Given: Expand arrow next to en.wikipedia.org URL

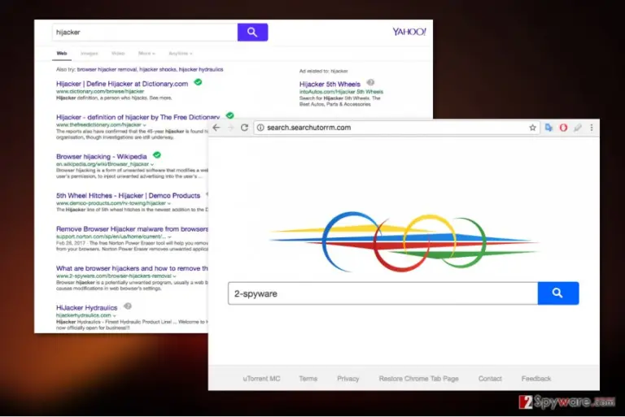Looking at the screenshot, I should click(152, 164).
